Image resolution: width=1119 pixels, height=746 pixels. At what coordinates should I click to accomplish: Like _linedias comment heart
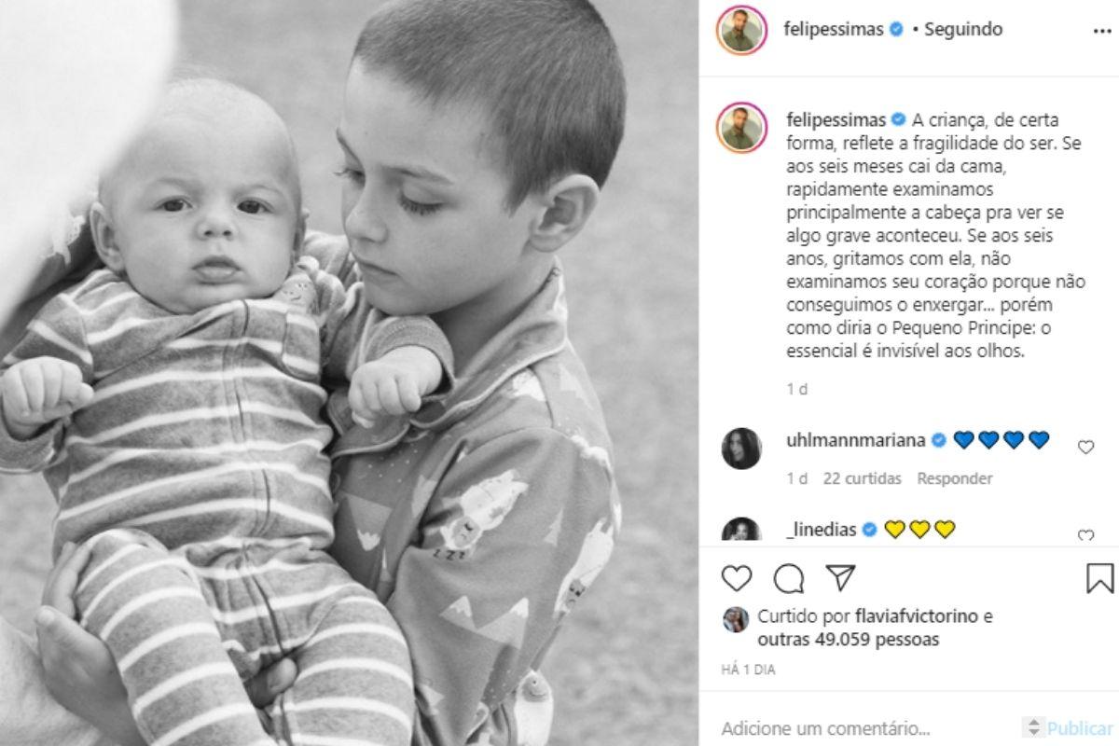tap(1085, 536)
